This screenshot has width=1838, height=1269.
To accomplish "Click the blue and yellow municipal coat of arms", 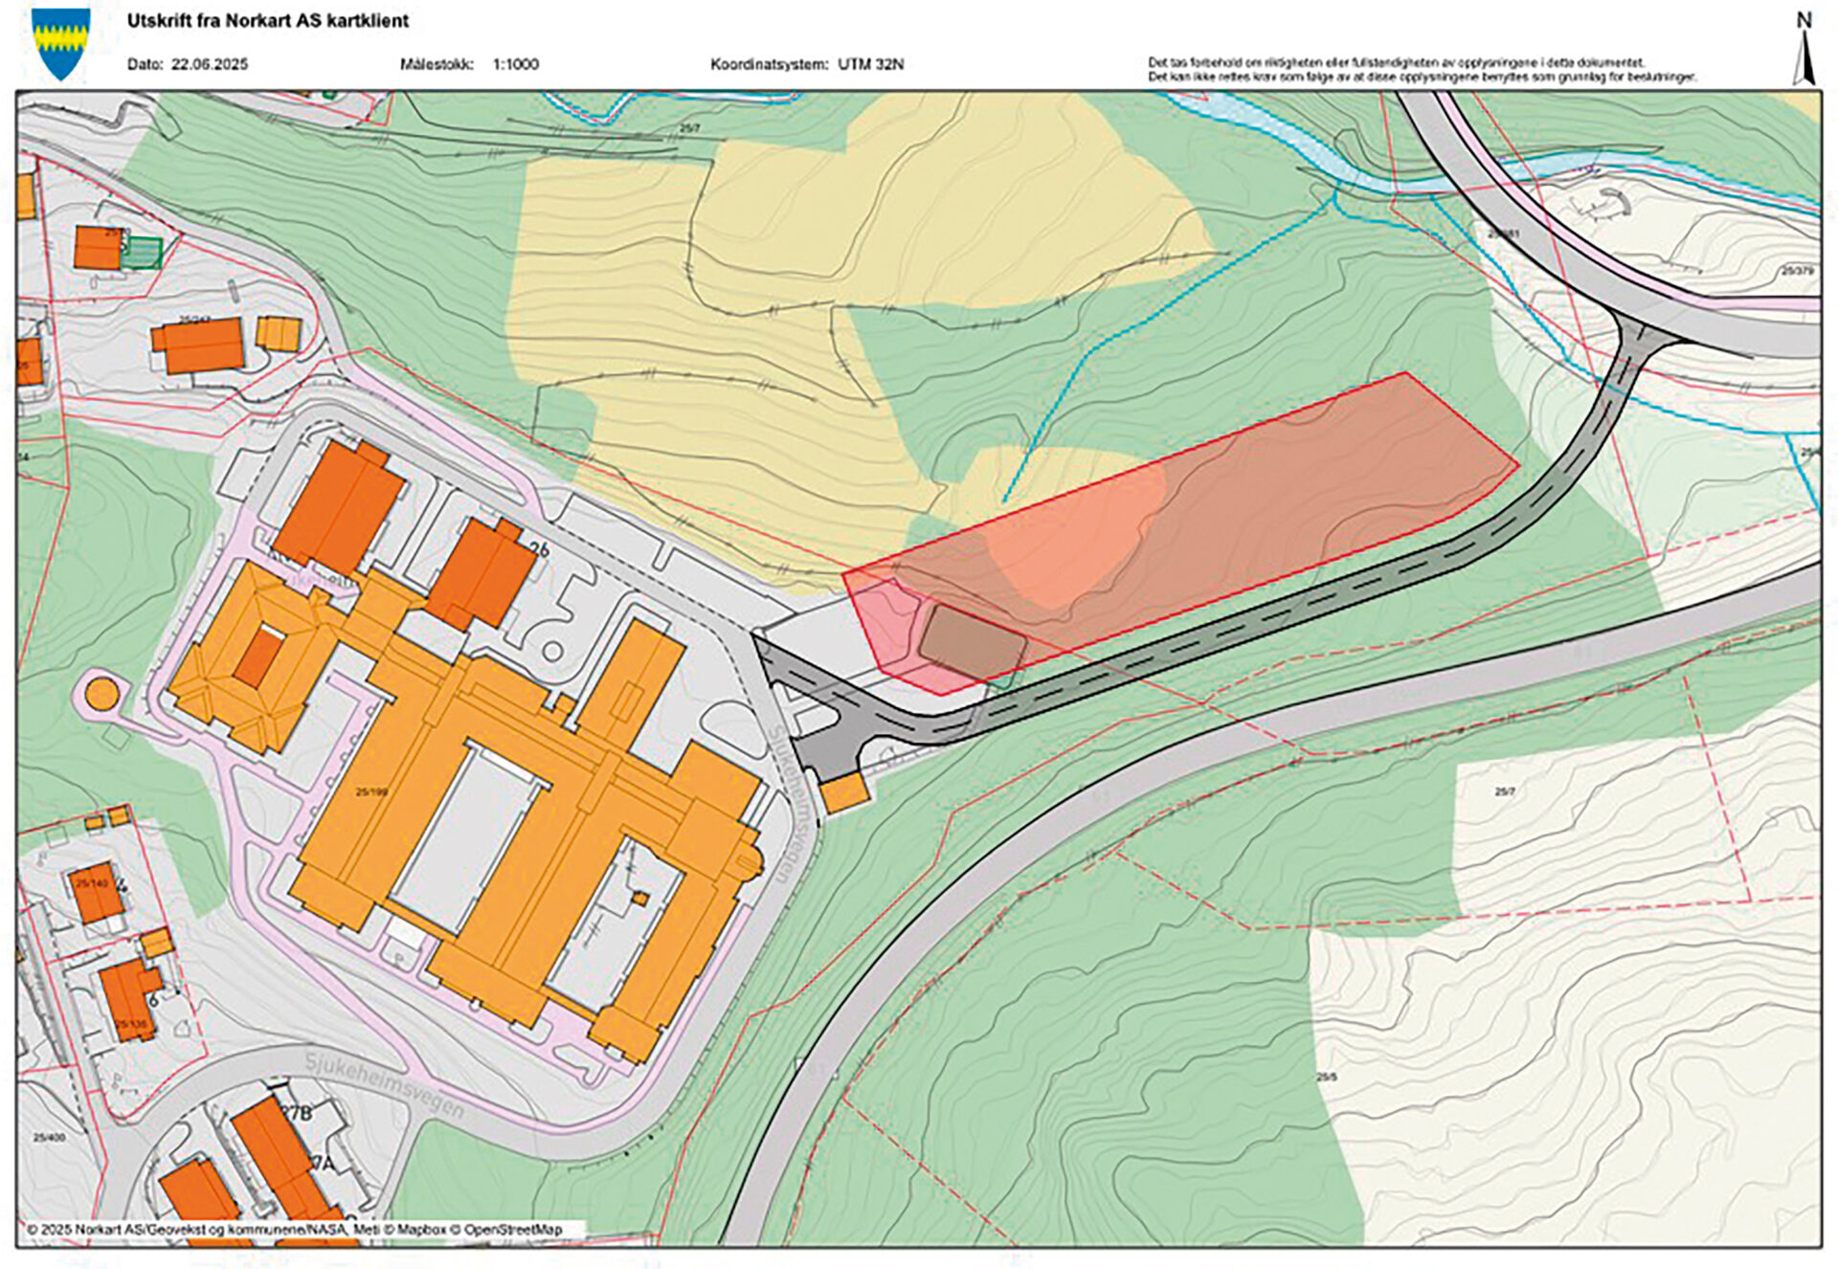I will click(x=60, y=43).
